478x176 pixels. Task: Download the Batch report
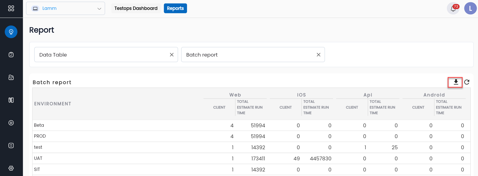(x=456, y=82)
